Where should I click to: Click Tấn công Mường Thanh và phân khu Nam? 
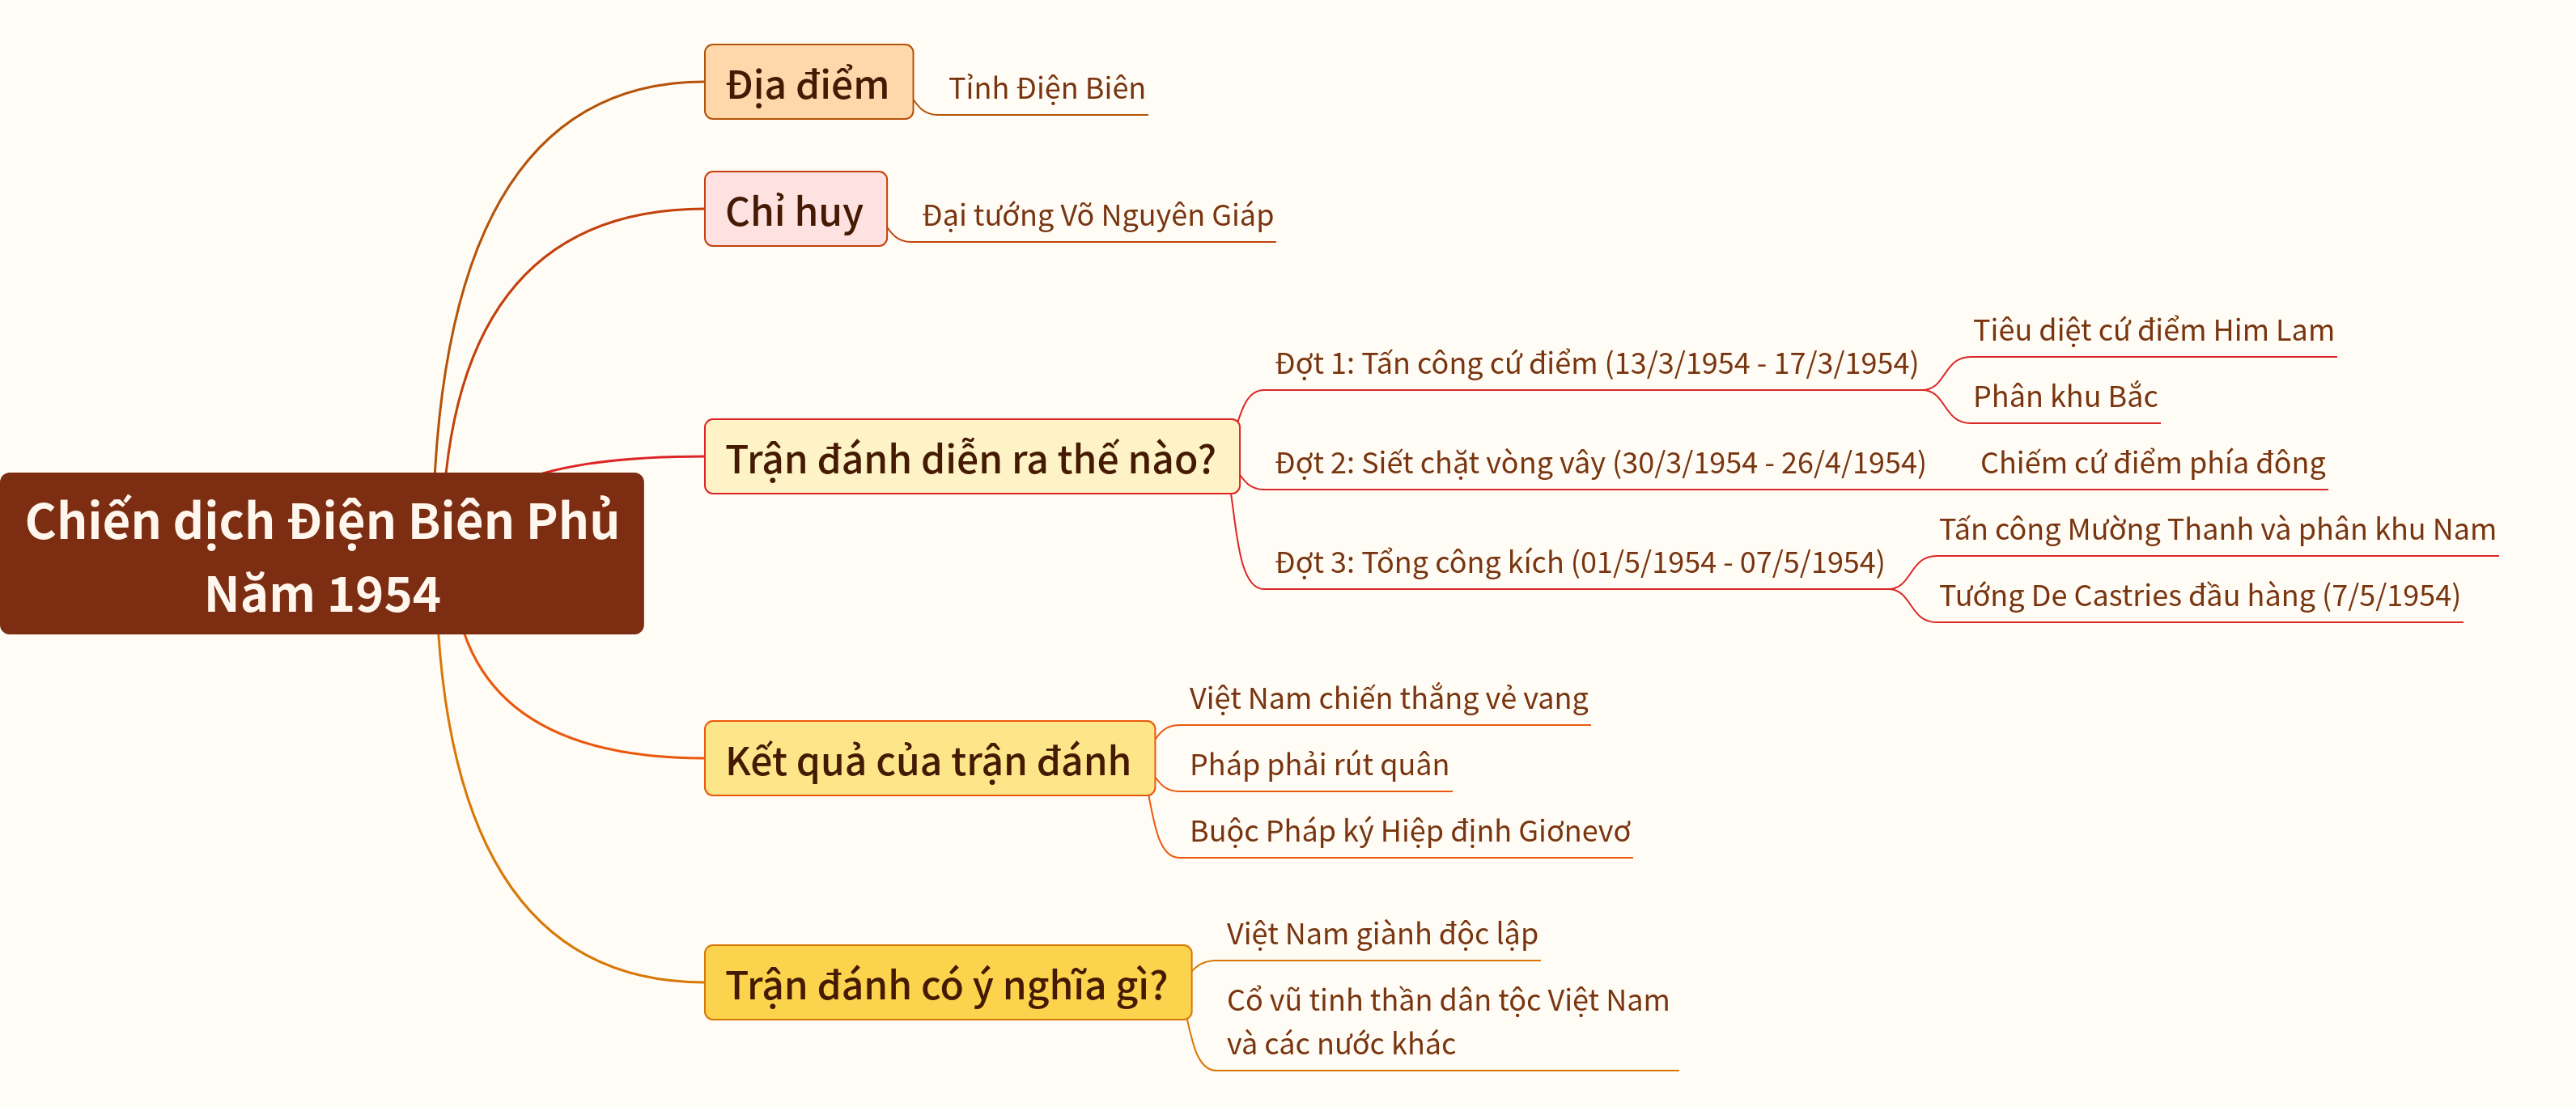point(2217,529)
